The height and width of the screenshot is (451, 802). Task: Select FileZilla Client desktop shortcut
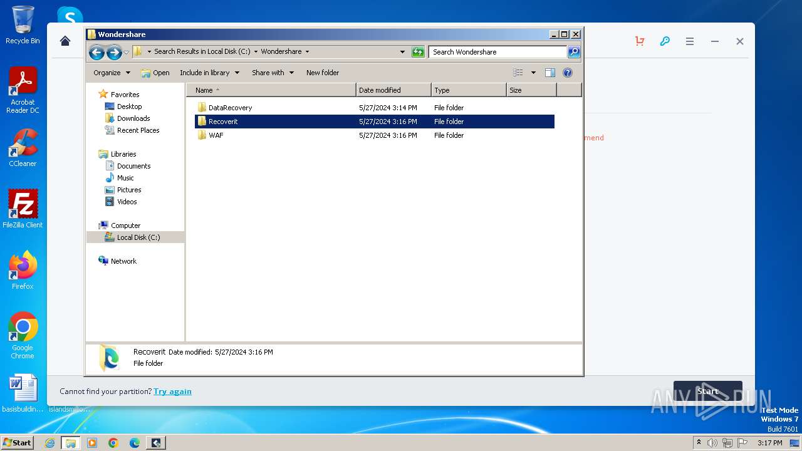click(23, 209)
